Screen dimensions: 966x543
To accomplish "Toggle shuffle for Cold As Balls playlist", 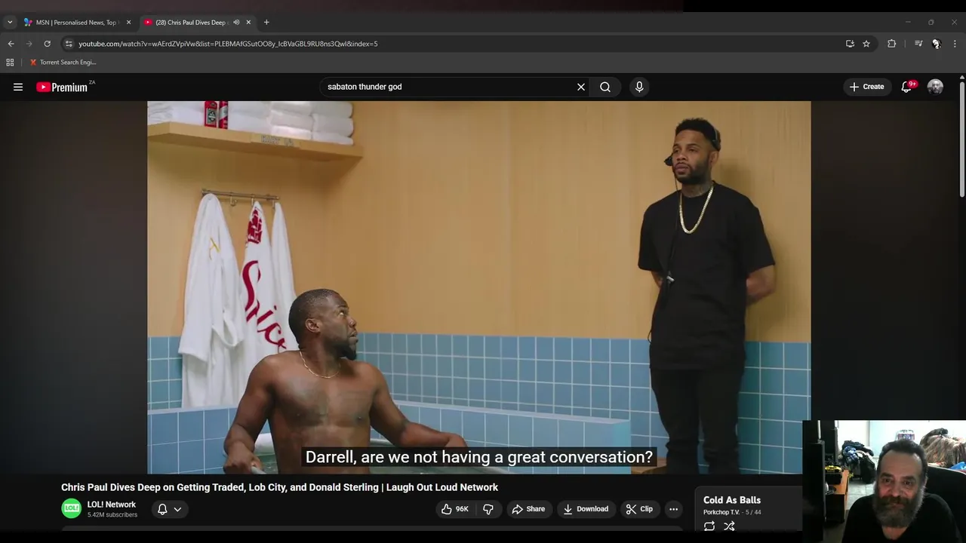I will point(729,526).
